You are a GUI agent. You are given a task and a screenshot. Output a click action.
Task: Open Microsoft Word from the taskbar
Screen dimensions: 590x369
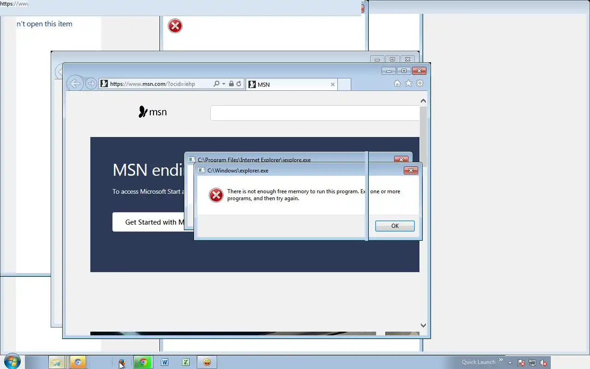[165, 363]
